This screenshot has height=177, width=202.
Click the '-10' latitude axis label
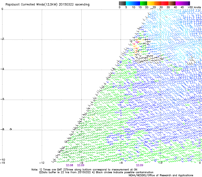click(x=2, y=160)
